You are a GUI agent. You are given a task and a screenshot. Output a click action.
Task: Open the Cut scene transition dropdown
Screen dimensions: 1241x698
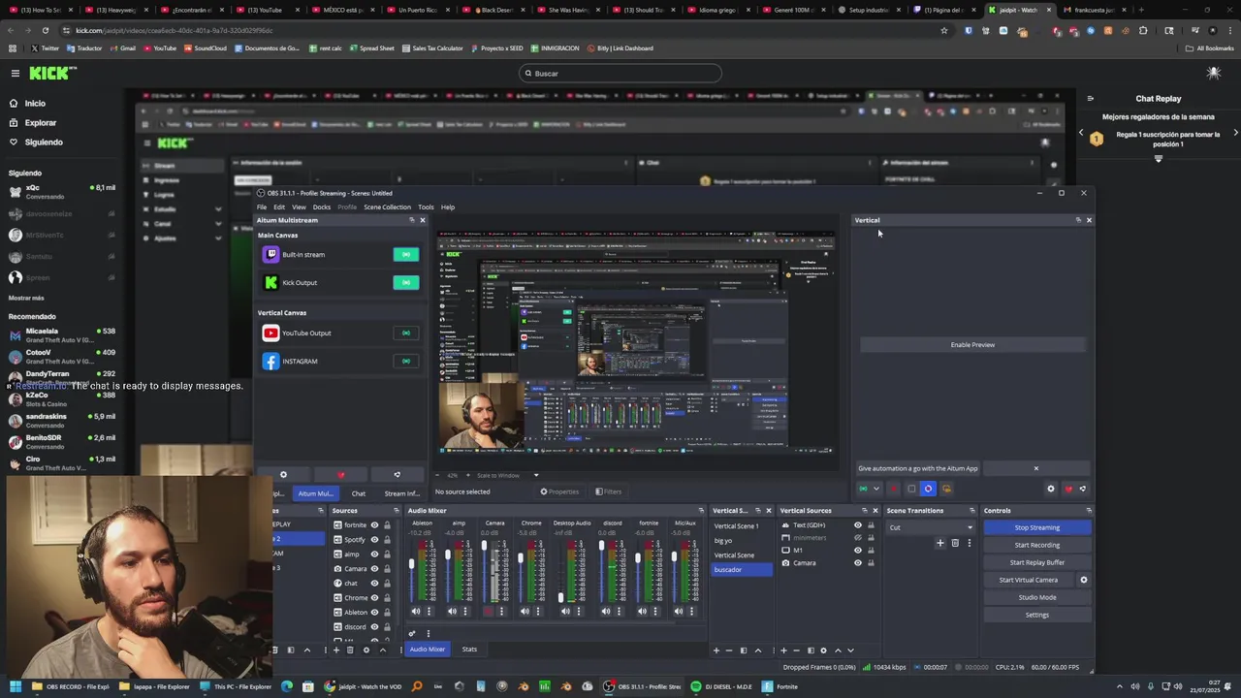[x=931, y=527]
